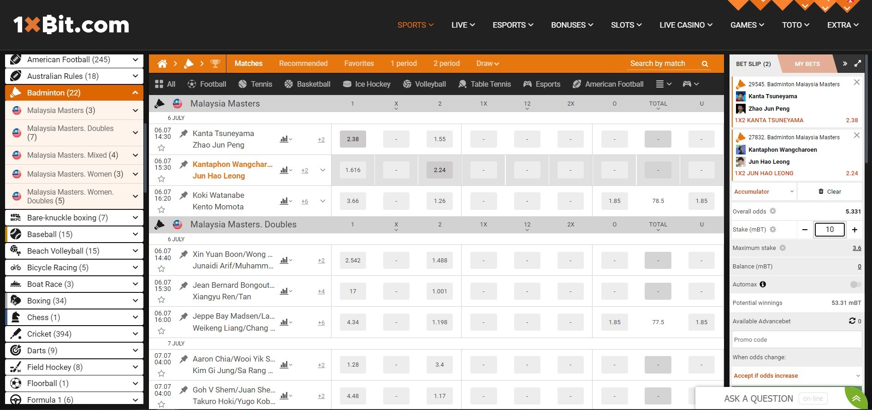The image size is (872, 410).
Task: Click the trophy icon in breadcrumb bar
Action: click(215, 64)
